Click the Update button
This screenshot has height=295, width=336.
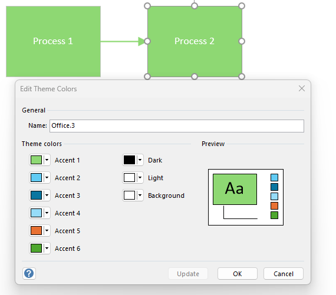click(x=188, y=274)
